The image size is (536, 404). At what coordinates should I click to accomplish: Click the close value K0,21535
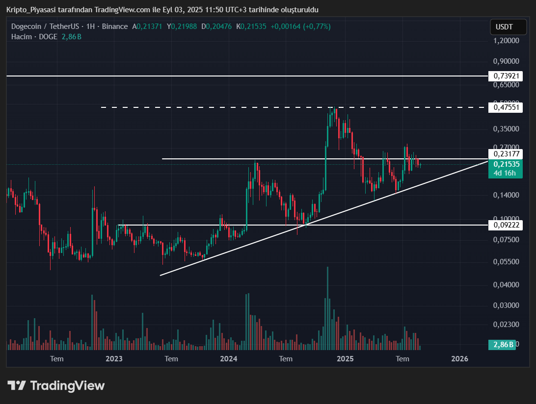[251, 26]
